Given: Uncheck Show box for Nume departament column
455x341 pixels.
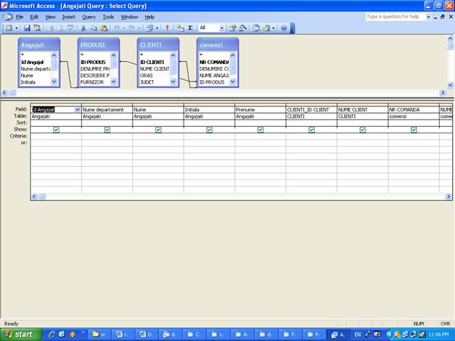Looking at the screenshot, I should (107, 130).
